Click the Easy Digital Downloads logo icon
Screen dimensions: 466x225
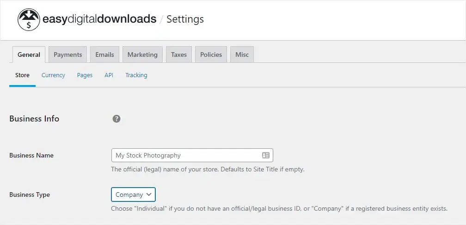(x=29, y=19)
